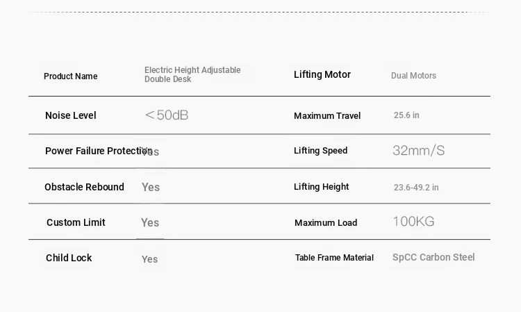521x312 pixels.
Task: Click the Product Name label
Action: tap(70, 76)
